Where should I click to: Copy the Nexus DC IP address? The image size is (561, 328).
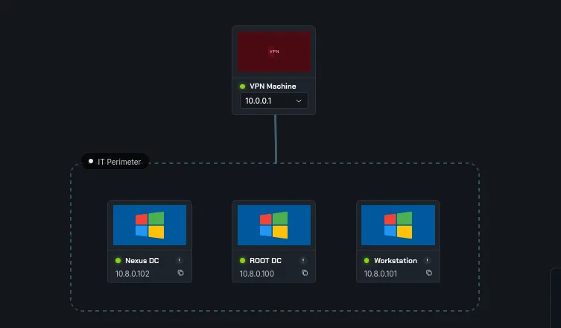(181, 273)
